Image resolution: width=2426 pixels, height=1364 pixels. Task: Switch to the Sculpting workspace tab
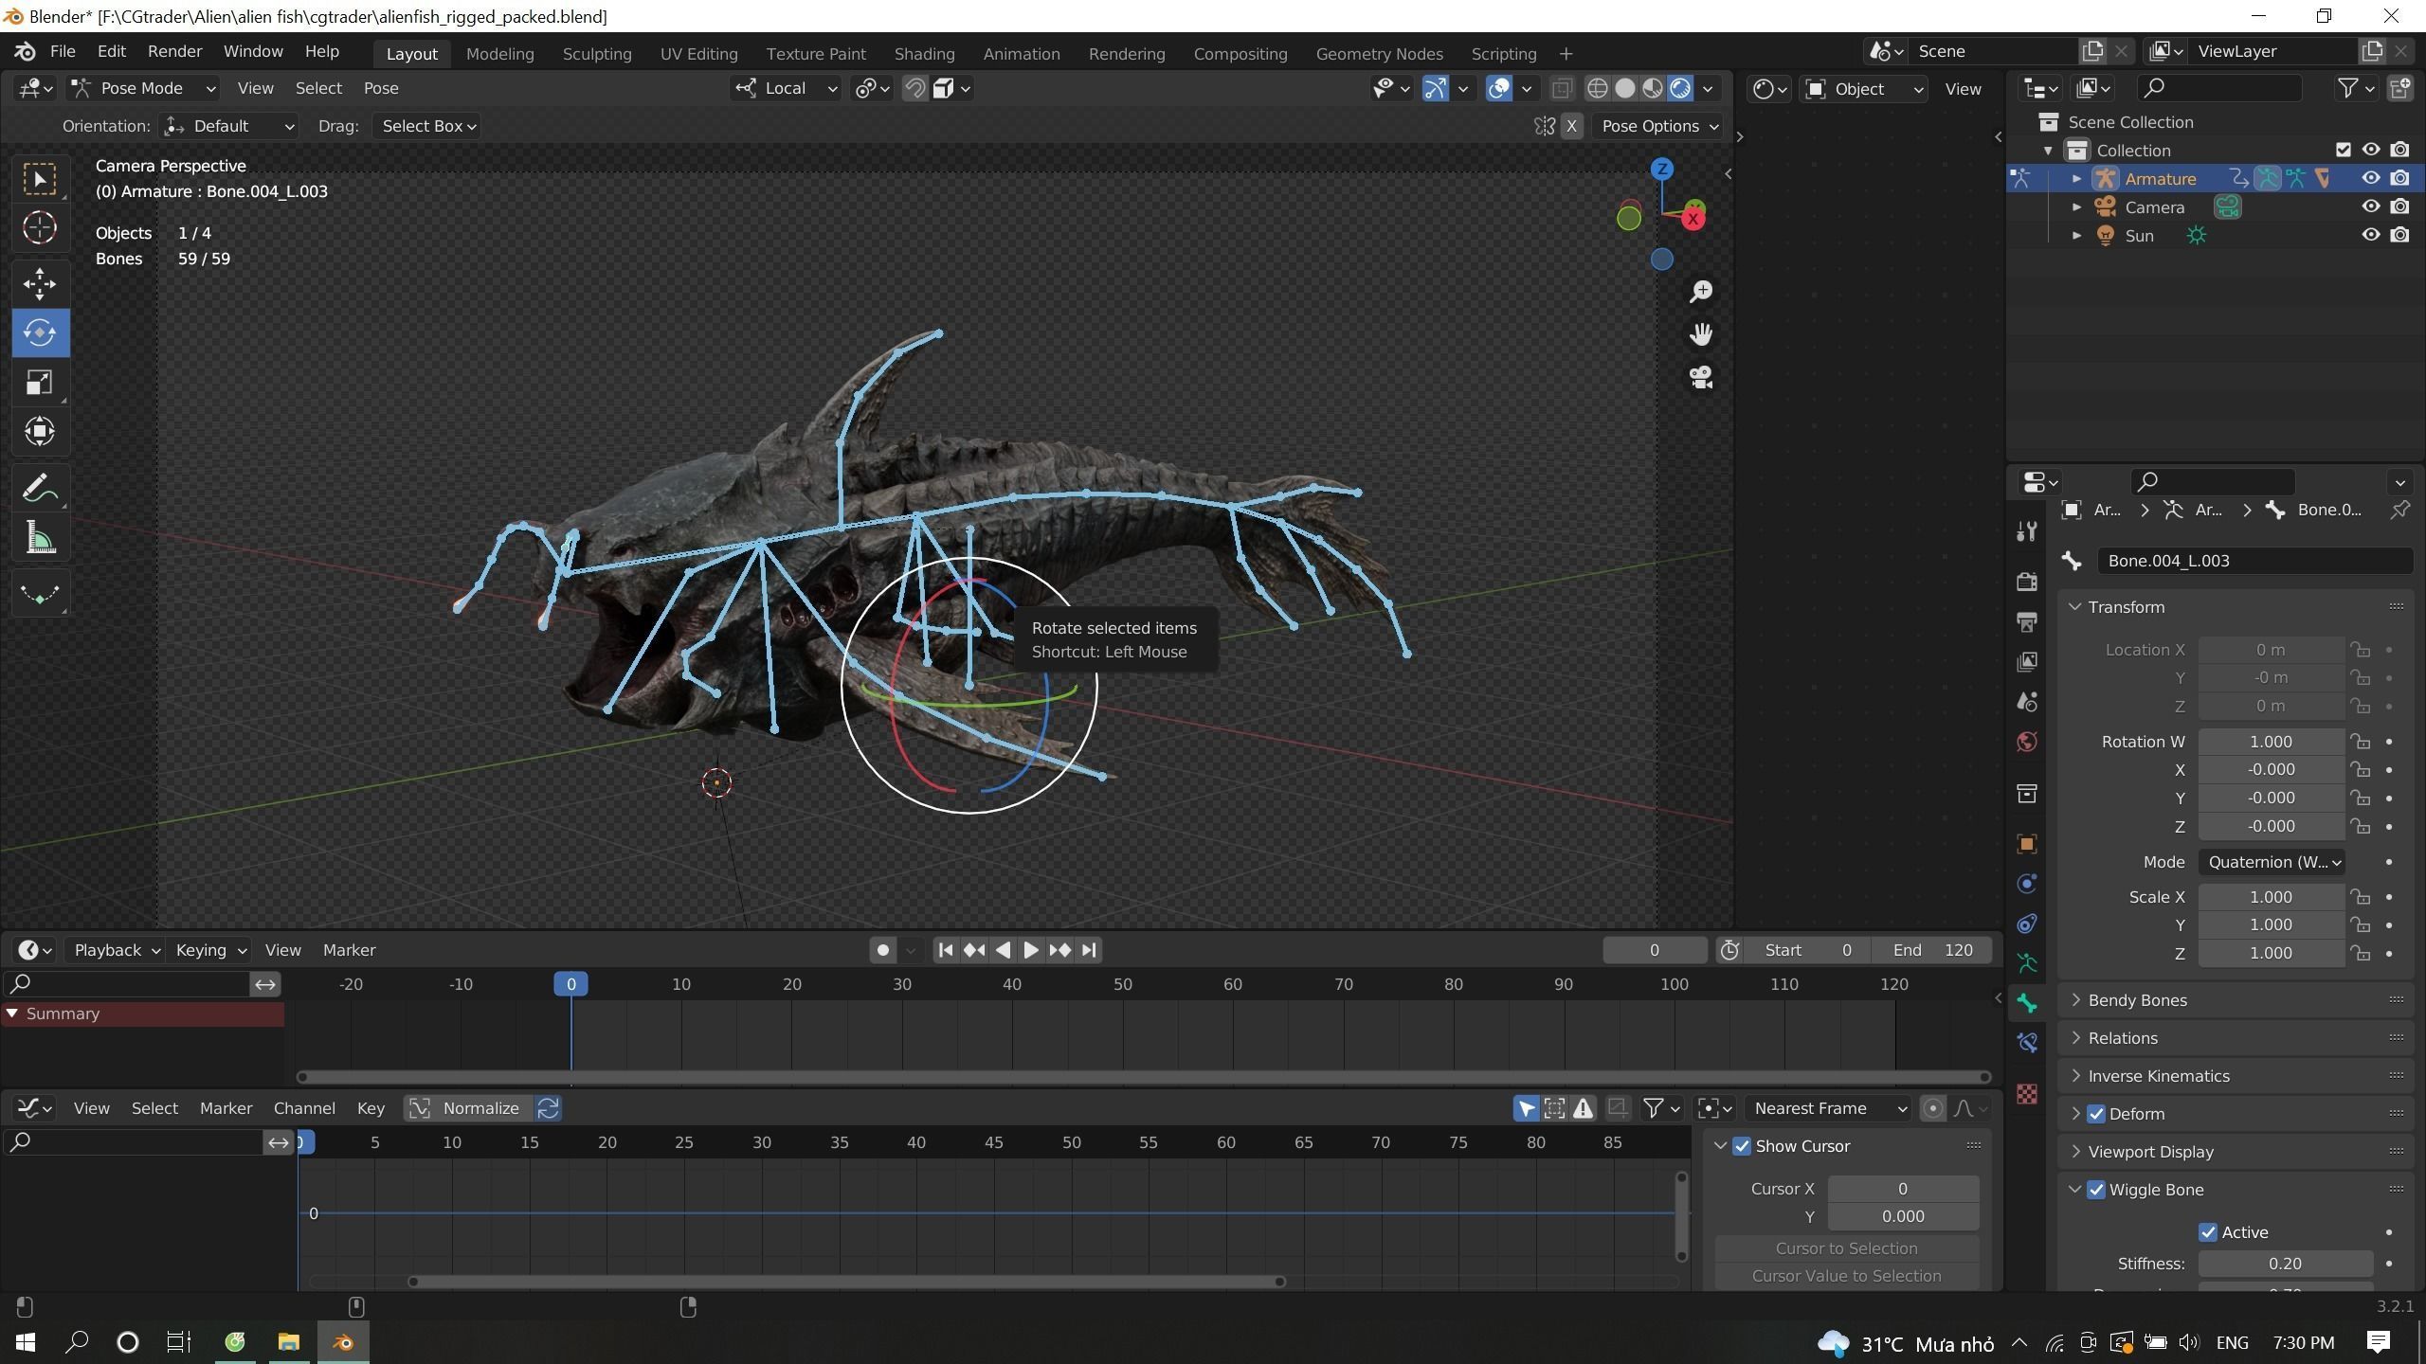(596, 54)
